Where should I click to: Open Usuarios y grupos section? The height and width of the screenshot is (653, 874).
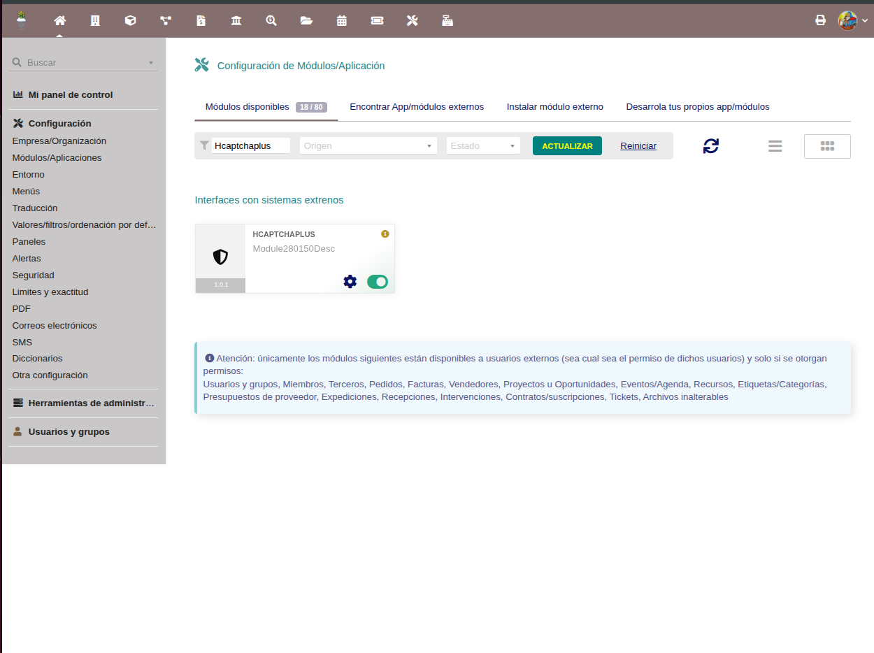click(x=69, y=431)
